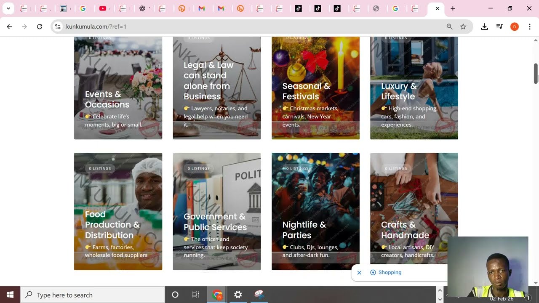Image resolution: width=539 pixels, height=303 pixels.
Task: Open Settings gear on taskbar
Action: point(238,295)
